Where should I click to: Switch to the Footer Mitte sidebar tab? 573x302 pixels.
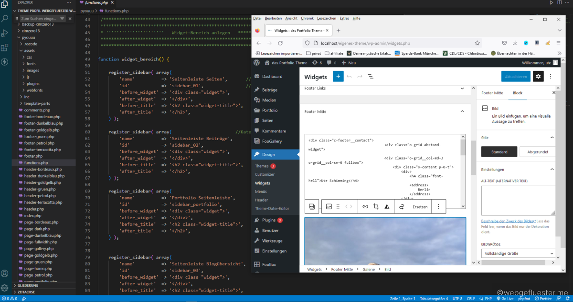492,93
